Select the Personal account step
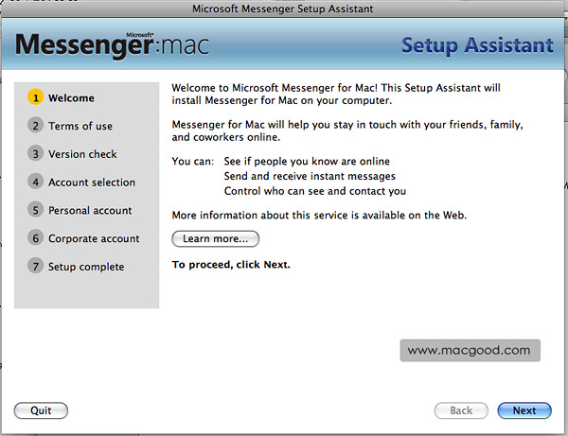 [90, 210]
